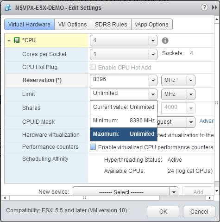The width and height of the screenshot is (220, 222).
Task: Click the 24 (logical CPUs) value
Action: tap(190, 171)
